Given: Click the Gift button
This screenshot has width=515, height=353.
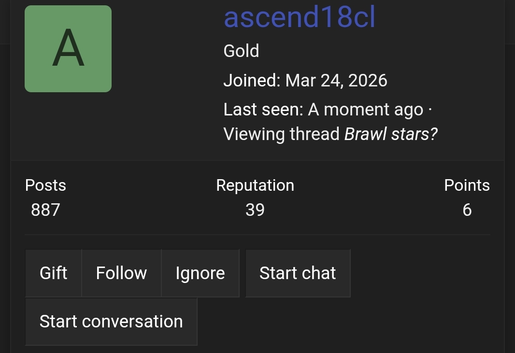Looking at the screenshot, I should click(53, 273).
